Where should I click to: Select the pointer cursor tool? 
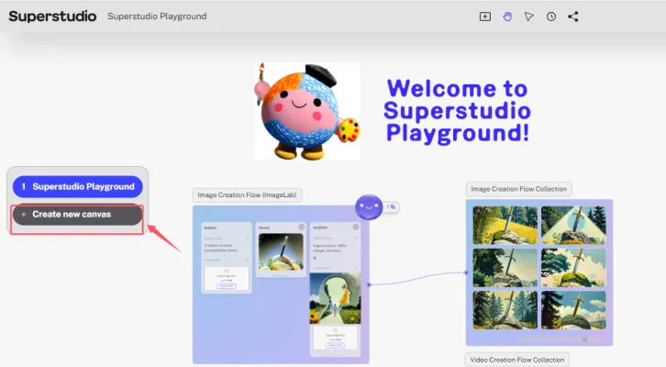pos(528,17)
